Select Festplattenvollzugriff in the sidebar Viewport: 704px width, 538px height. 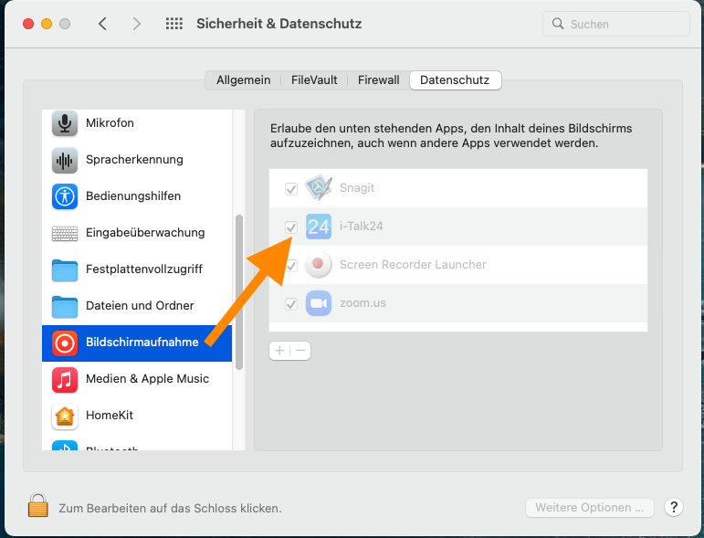[x=144, y=269]
